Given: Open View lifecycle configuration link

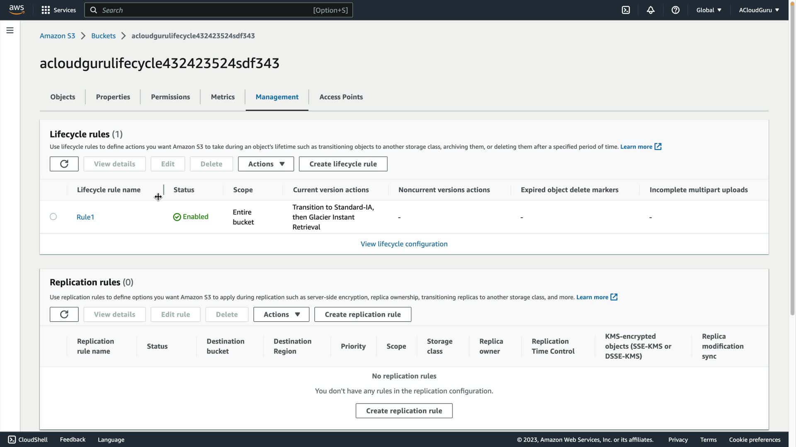Looking at the screenshot, I should click(x=404, y=244).
